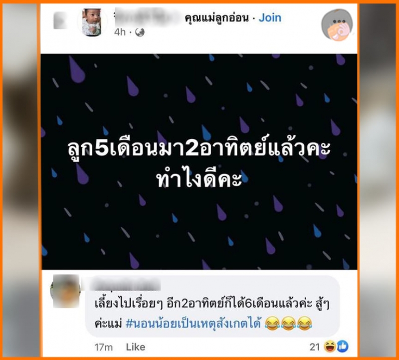Click the blurred poster name beside the avatar
399x360 pixels.
pos(148,17)
